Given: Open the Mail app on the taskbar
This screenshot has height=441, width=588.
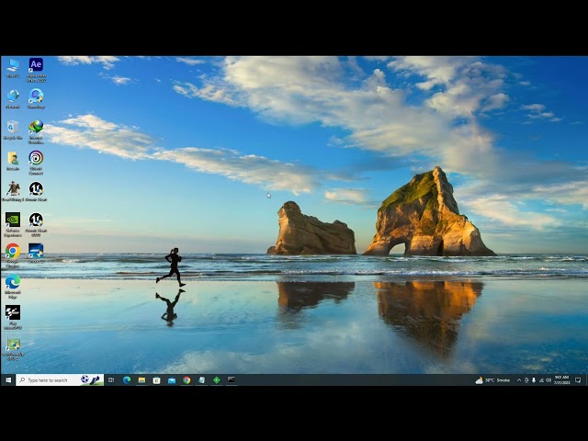Looking at the screenshot, I should point(172,379).
